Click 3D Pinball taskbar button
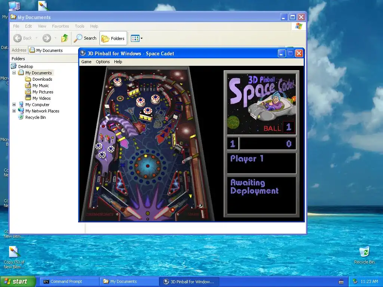The height and width of the screenshot is (287, 383). (x=189, y=282)
